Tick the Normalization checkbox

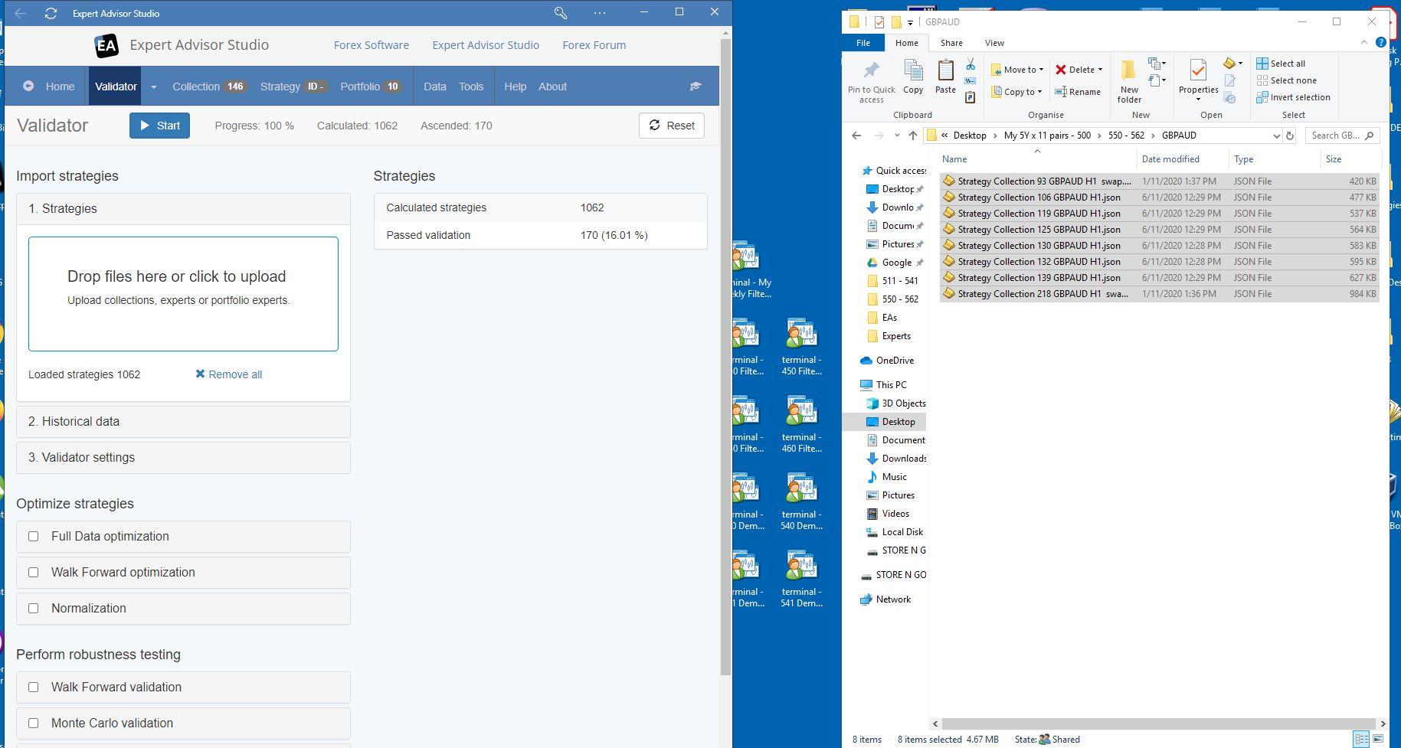tap(34, 609)
